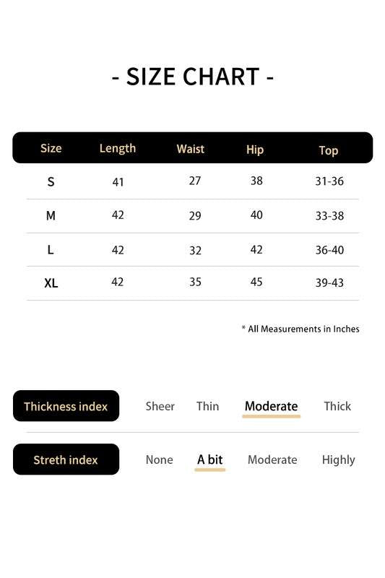Click the Hip column header
The image size is (385, 578).
click(254, 150)
